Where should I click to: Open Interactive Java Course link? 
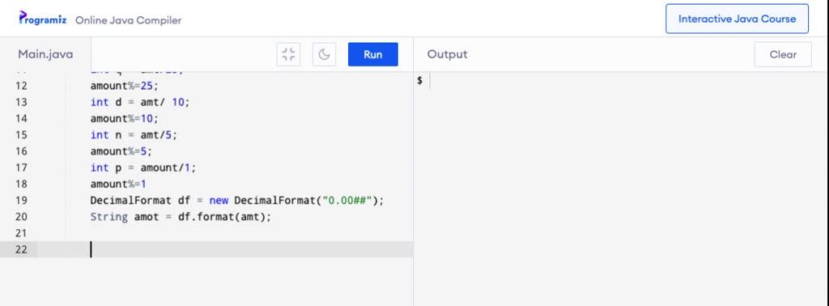(737, 19)
